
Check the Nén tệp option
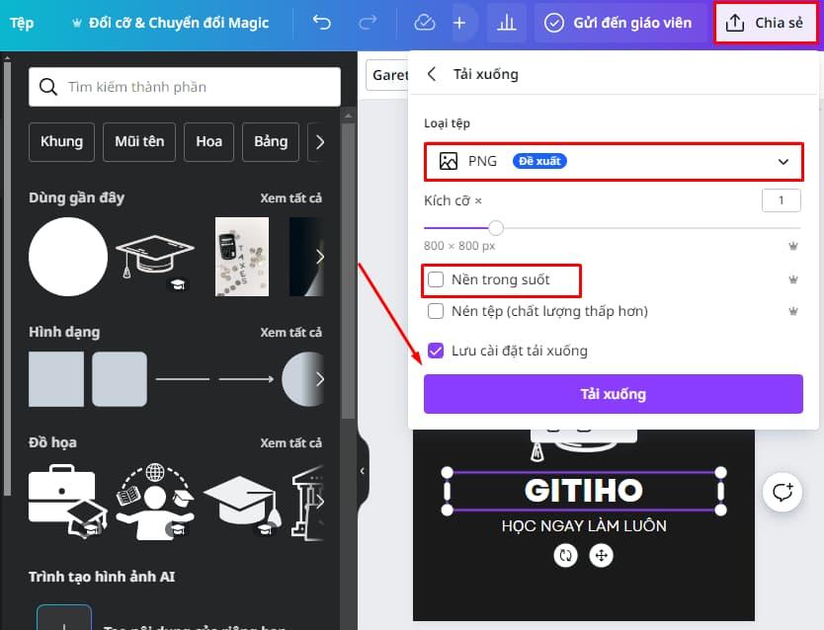pyautogui.click(x=435, y=311)
